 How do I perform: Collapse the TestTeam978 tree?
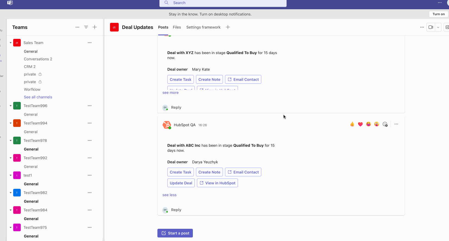coord(11,140)
